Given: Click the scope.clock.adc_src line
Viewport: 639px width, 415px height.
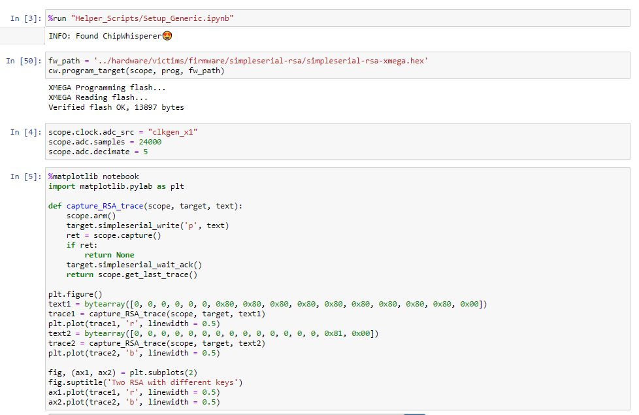Looking at the screenshot, I should (x=123, y=132).
